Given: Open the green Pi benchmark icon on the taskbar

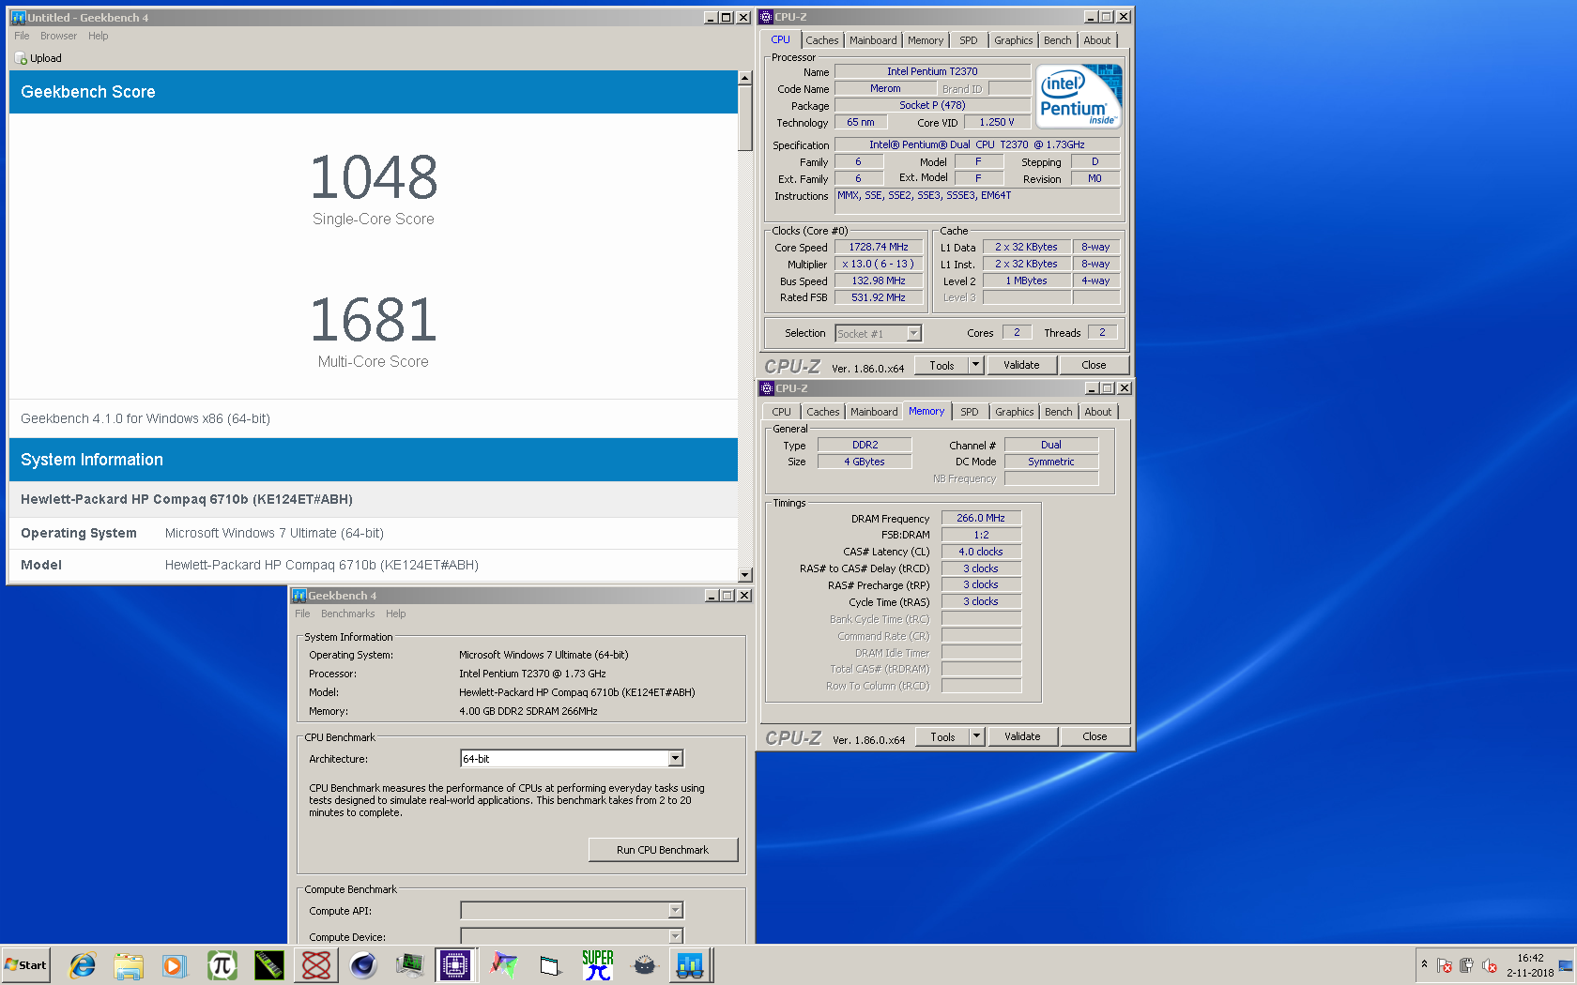Looking at the screenshot, I should [x=222, y=964].
